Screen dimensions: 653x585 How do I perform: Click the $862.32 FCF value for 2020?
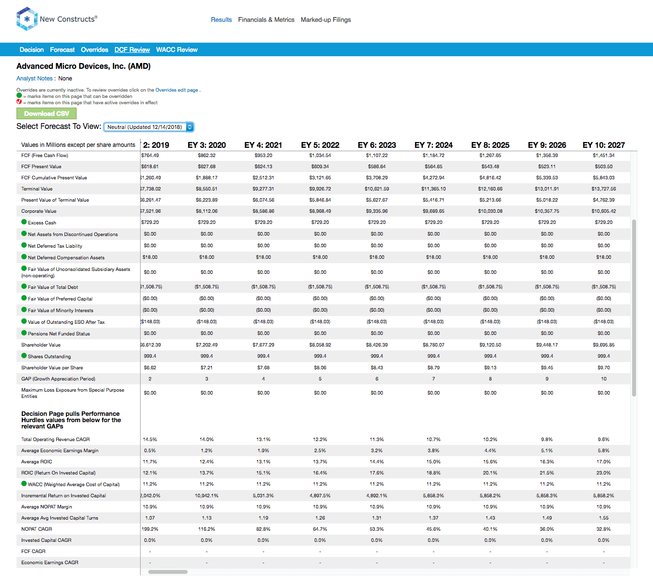(207, 156)
